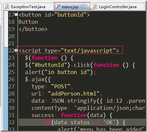Click the success property on line 31
The height and width of the screenshot is (132, 147).
click(x=43, y=115)
